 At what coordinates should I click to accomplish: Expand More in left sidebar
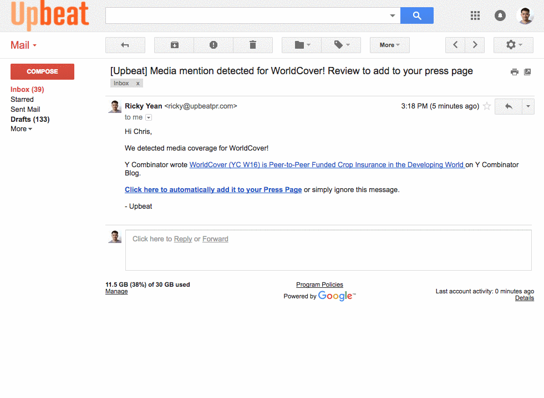coord(21,129)
